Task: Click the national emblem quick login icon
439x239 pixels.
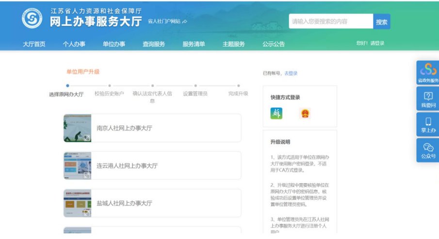Action: pyautogui.click(x=305, y=114)
